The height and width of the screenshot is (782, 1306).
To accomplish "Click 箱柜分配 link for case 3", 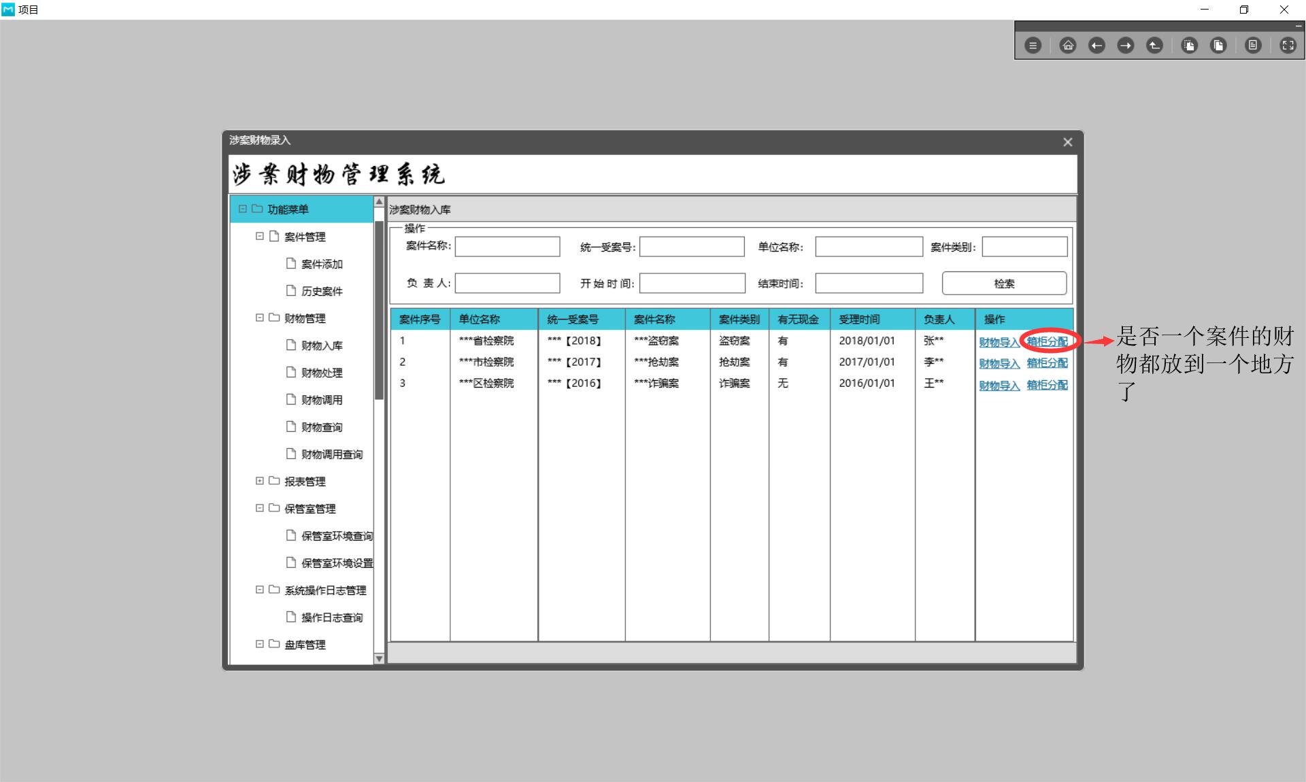I will pos(1047,385).
